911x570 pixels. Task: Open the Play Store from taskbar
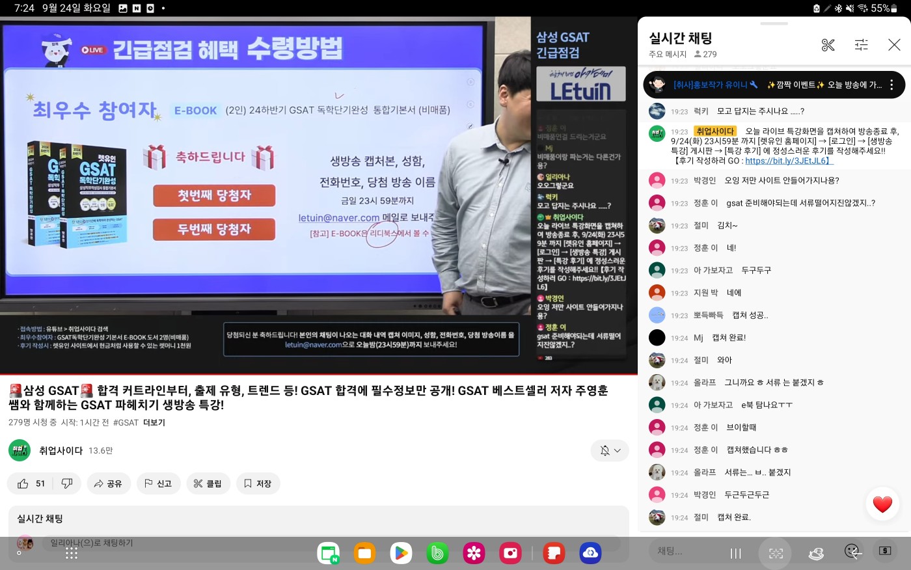tap(401, 553)
